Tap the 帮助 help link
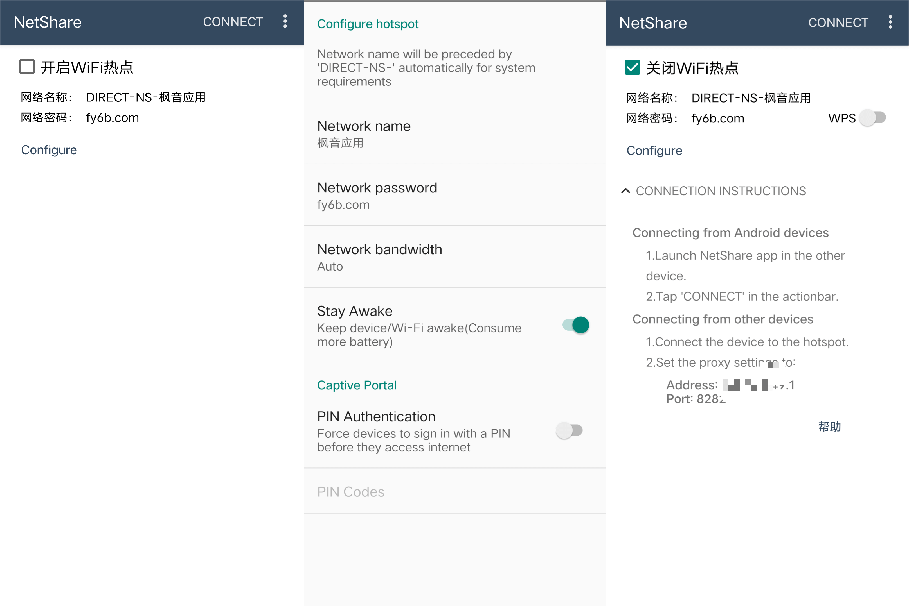This screenshot has width=909, height=606. click(x=830, y=426)
